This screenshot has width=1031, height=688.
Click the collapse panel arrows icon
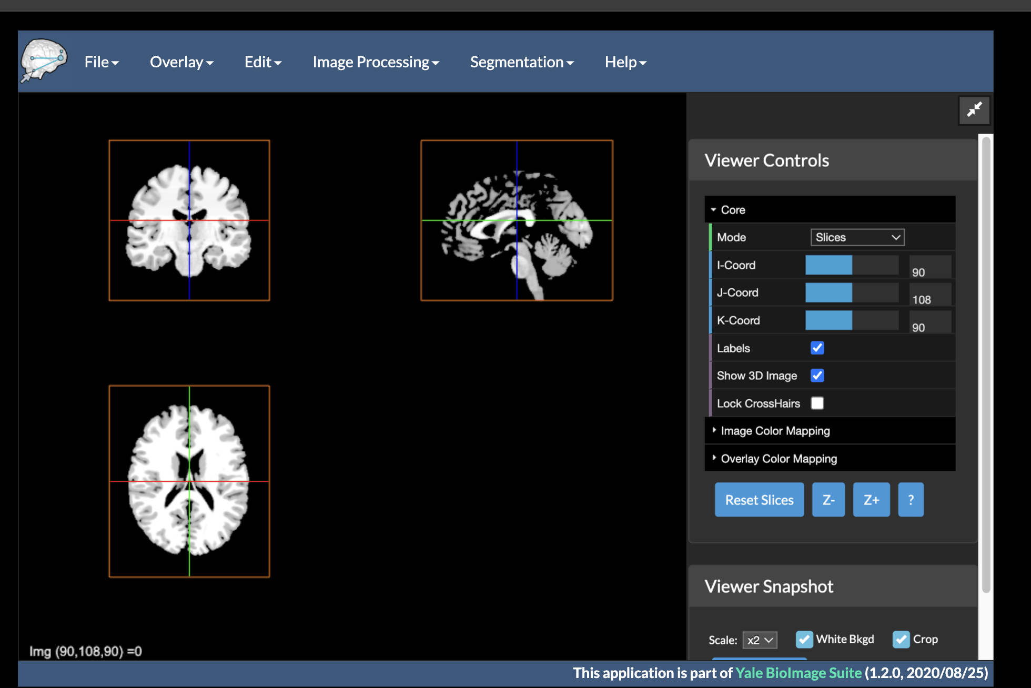(x=974, y=109)
